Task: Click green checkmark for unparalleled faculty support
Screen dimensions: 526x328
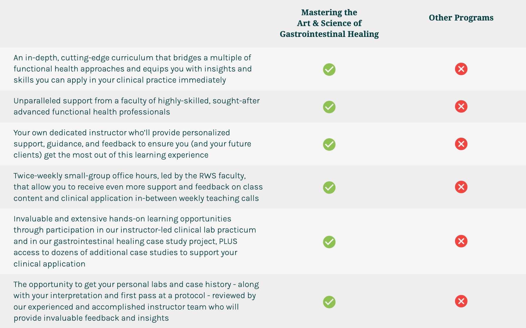Action: pos(329,107)
